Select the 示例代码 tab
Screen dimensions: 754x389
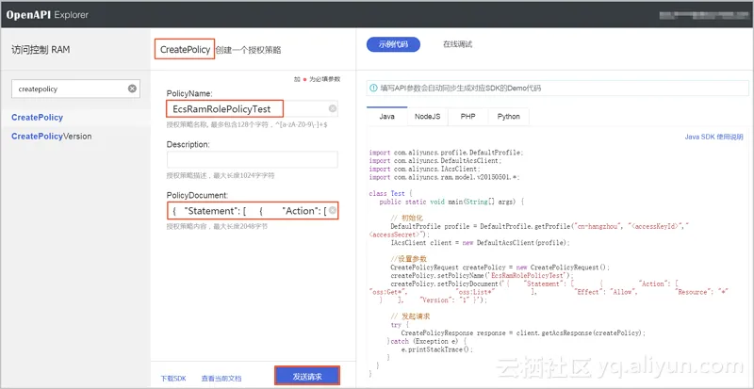[393, 44]
